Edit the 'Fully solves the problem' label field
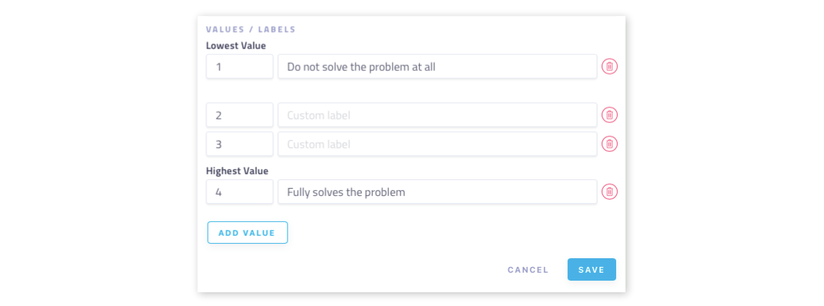The width and height of the screenshot is (824, 306). 437,192
